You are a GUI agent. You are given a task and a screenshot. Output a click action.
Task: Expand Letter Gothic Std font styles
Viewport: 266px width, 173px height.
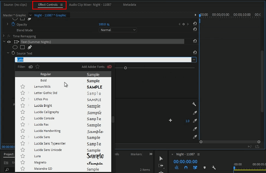(28, 93)
